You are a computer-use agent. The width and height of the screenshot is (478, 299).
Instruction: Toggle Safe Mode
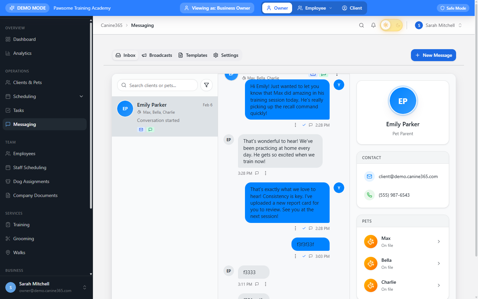click(x=453, y=8)
